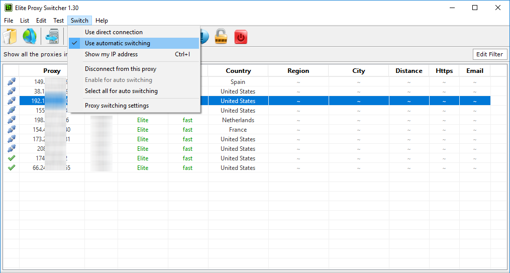This screenshot has height=273, width=510.
Task: Select Show my IP address
Action: [134, 54]
